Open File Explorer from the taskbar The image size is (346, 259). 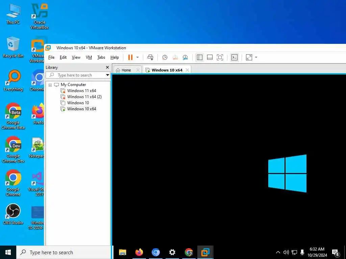(122, 252)
